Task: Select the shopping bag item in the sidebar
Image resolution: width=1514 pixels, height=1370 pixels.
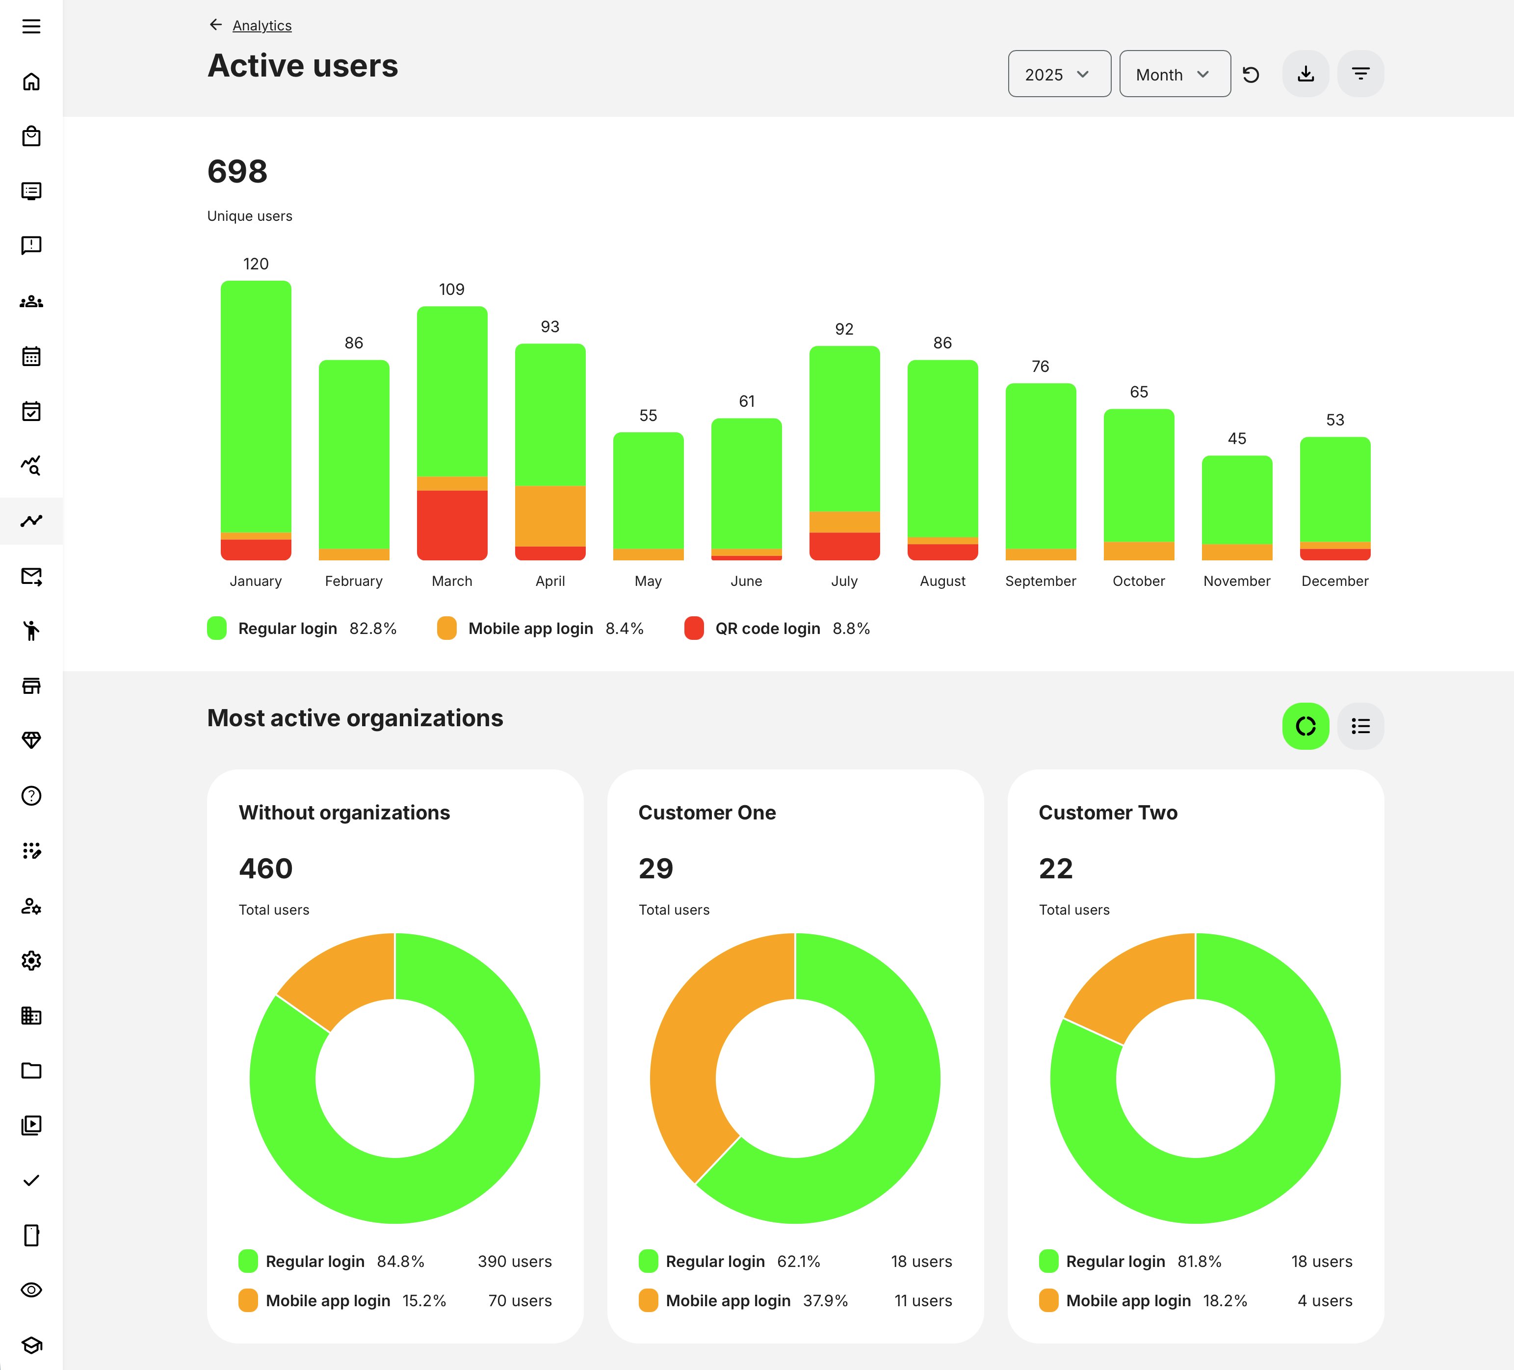Action: pyautogui.click(x=31, y=137)
